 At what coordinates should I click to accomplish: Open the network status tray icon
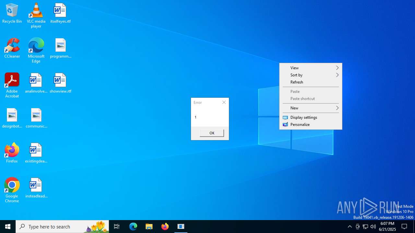pos(365,227)
